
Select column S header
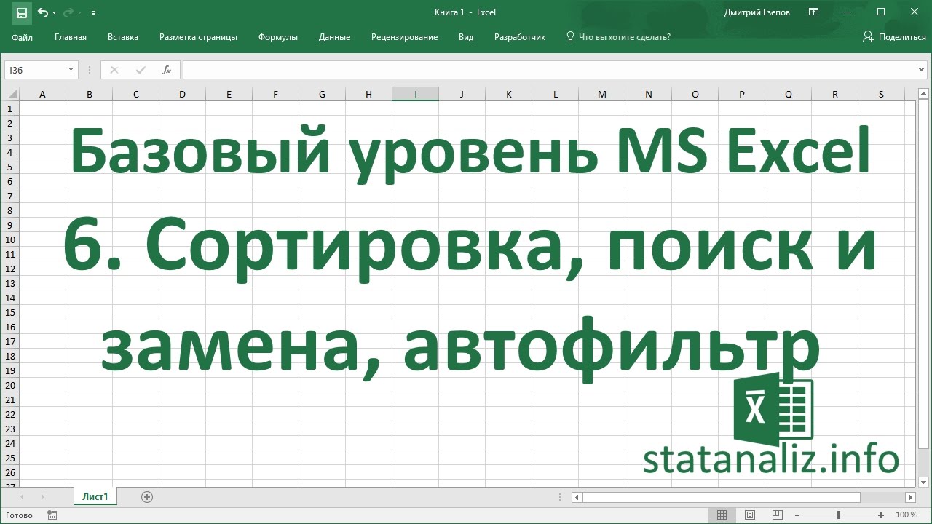click(x=881, y=94)
